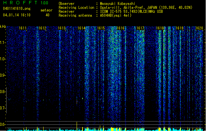This screenshot has width=206, height=131.
Task: Select the Ogata-vill. Akita-Pref. JAPAN location text
Action: (146, 8)
